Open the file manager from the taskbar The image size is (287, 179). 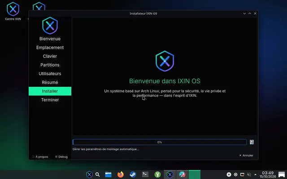pyautogui.click(x=108, y=175)
